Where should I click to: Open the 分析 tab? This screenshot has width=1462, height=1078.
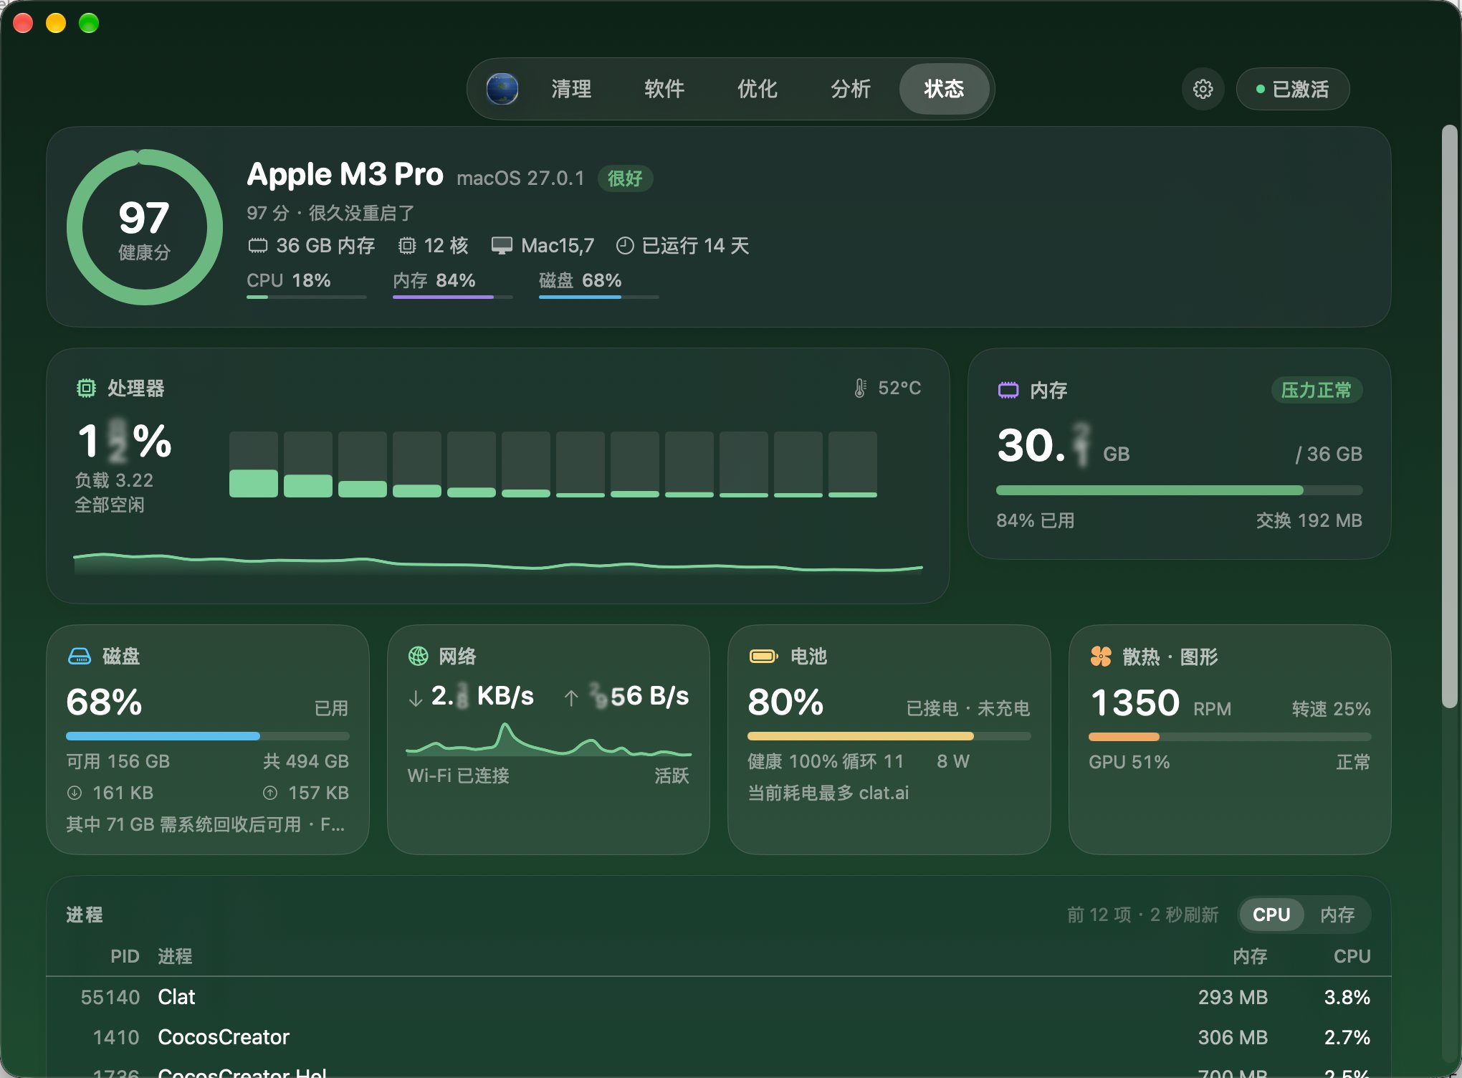[x=851, y=89]
